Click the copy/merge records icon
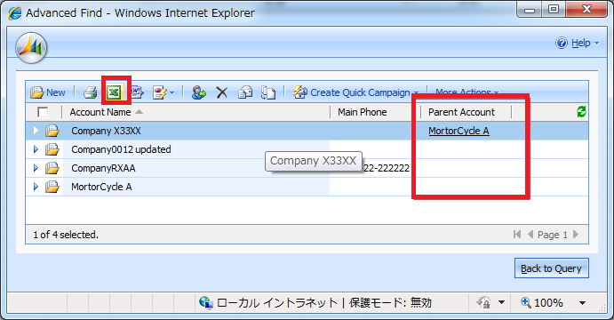This screenshot has height=320, width=614. coord(268,92)
